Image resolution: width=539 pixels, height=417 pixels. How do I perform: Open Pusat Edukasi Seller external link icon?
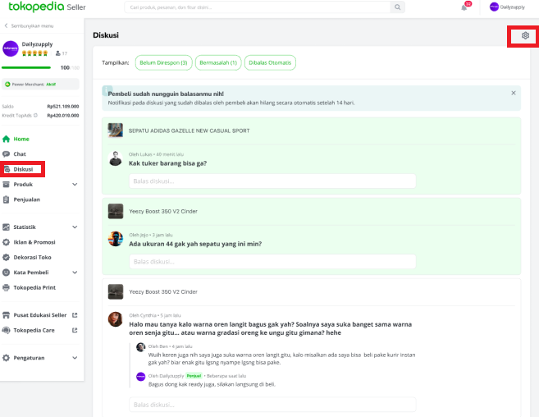75,315
